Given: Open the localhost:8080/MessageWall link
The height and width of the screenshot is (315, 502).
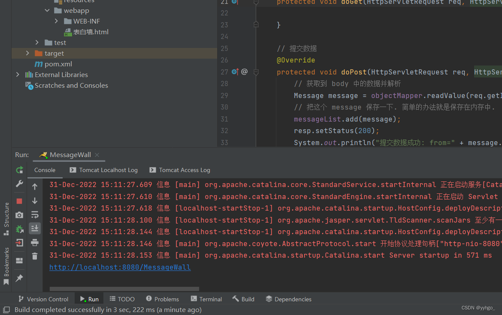Looking at the screenshot, I should tap(120, 267).
